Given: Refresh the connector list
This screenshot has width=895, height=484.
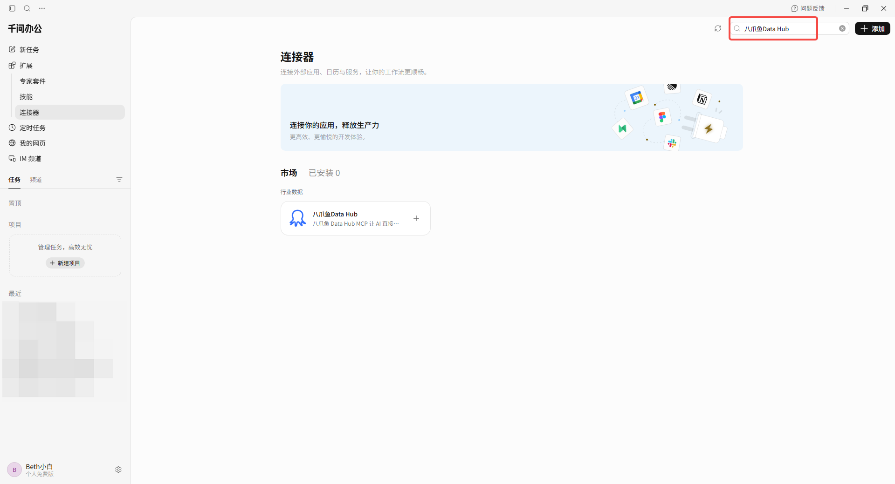Looking at the screenshot, I should [x=718, y=28].
